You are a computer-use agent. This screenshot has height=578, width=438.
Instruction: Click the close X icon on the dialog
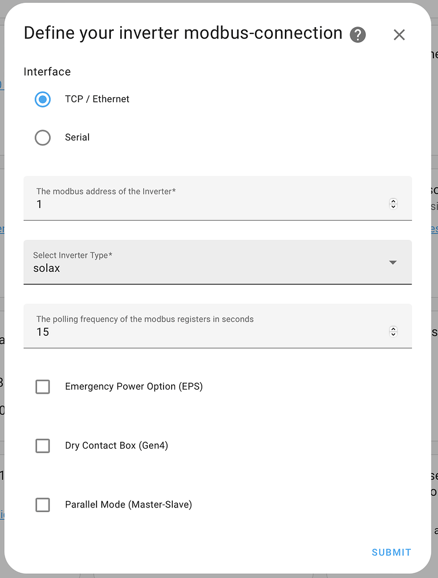tap(399, 35)
